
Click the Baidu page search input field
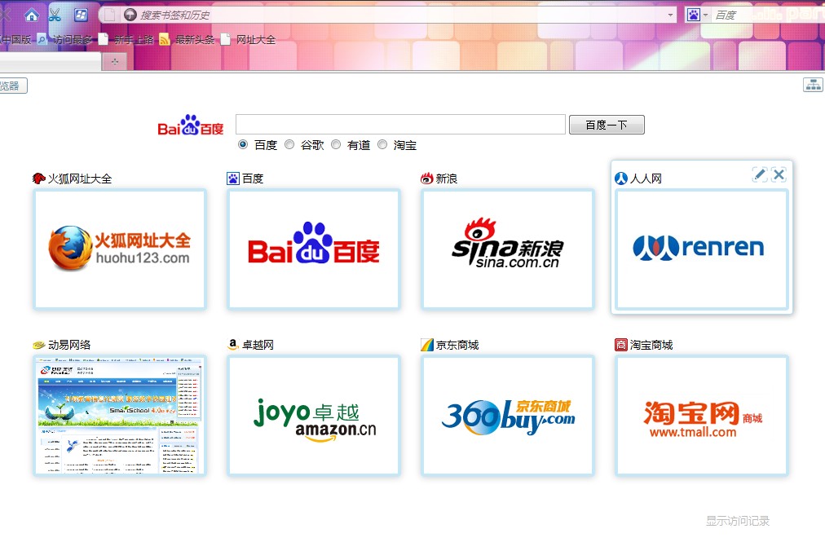point(399,124)
